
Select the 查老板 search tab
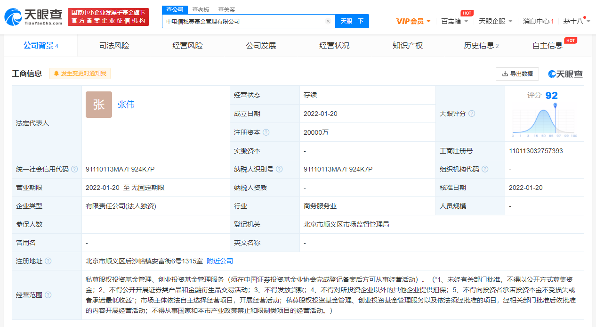click(201, 9)
